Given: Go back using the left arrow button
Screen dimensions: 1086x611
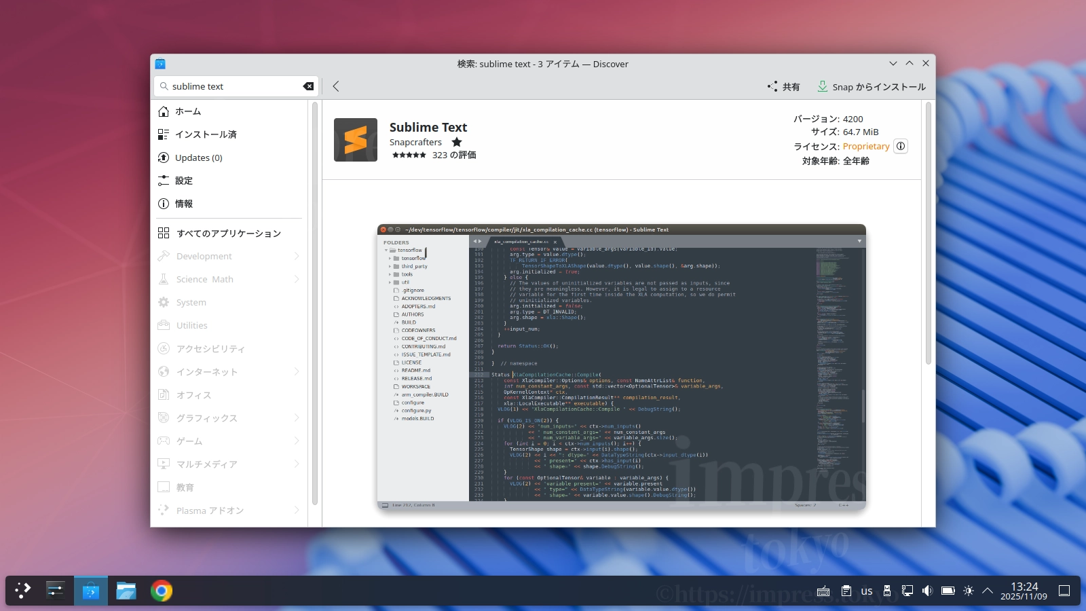Looking at the screenshot, I should point(335,86).
